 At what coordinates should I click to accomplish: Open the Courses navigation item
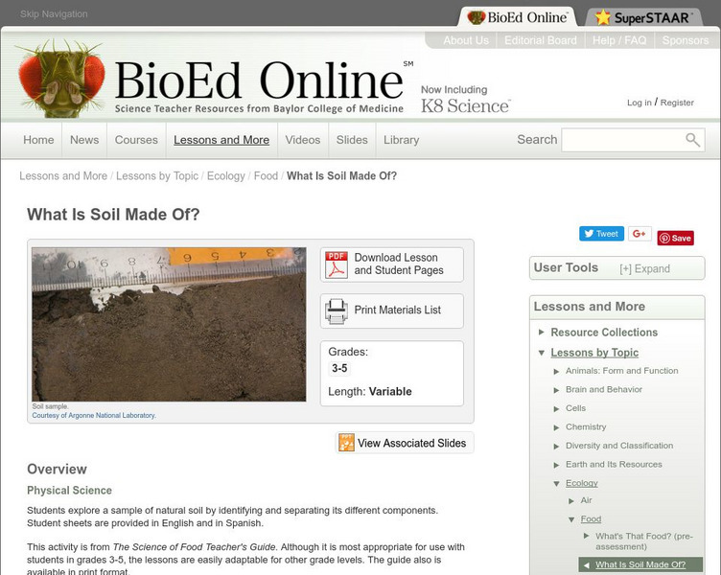(x=136, y=140)
